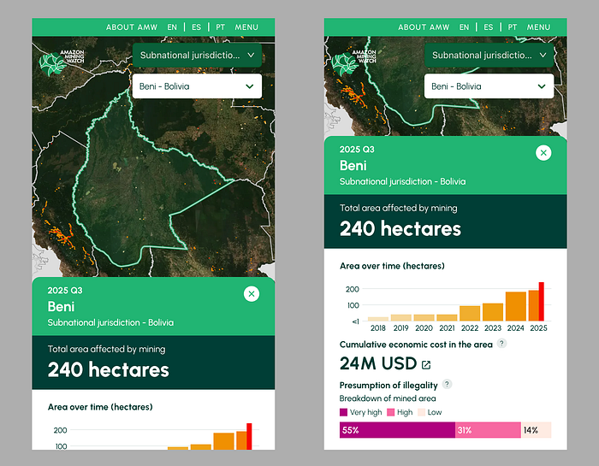Close the Beni panel in right mockup

pos(543,153)
